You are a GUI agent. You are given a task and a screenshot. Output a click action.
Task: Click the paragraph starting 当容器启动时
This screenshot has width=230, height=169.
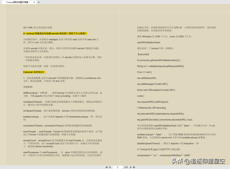click(x=61, y=41)
